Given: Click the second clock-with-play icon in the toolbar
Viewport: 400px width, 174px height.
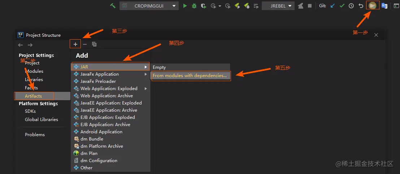Looking at the screenshot, I should coord(228,6).
